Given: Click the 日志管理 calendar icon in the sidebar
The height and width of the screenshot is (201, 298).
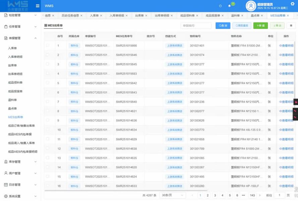Looking at the screenshot, I should (x=6, y=185).
